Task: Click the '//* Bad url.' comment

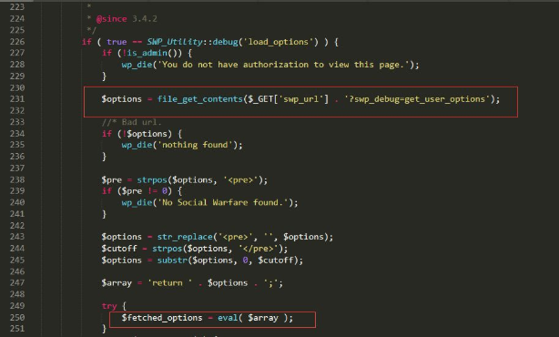Action: 131,122
